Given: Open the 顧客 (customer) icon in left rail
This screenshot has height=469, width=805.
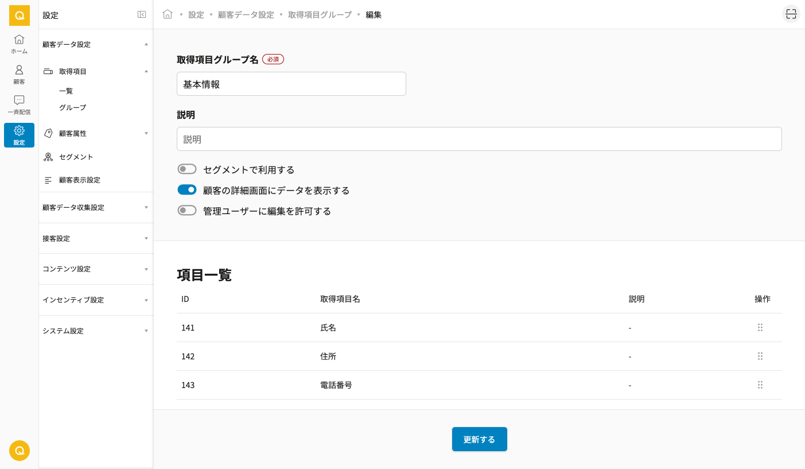Looking at the screenshot, I should pyautogui.click(x=19, y=74).
